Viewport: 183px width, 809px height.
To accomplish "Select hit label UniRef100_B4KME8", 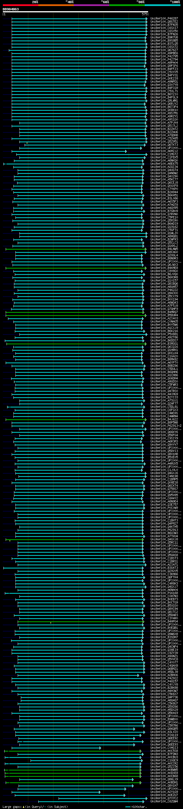I will pos(164,268).
